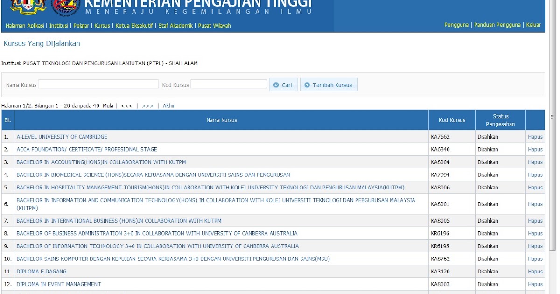
Task: Open the Pengguna link
Action: coord(456,25)
